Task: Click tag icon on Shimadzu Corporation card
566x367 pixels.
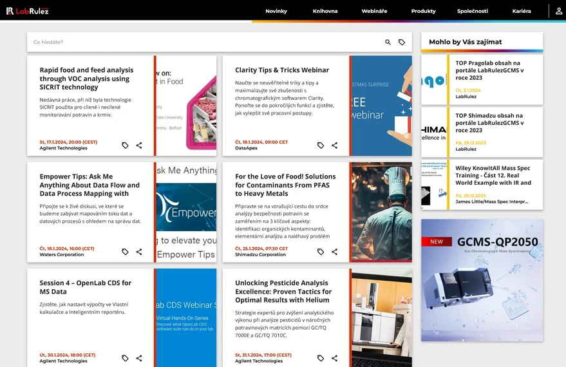Action: coord(321,252)
